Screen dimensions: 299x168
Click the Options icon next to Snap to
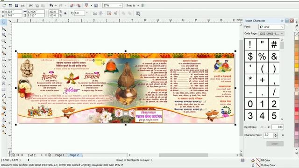point(143,6)
